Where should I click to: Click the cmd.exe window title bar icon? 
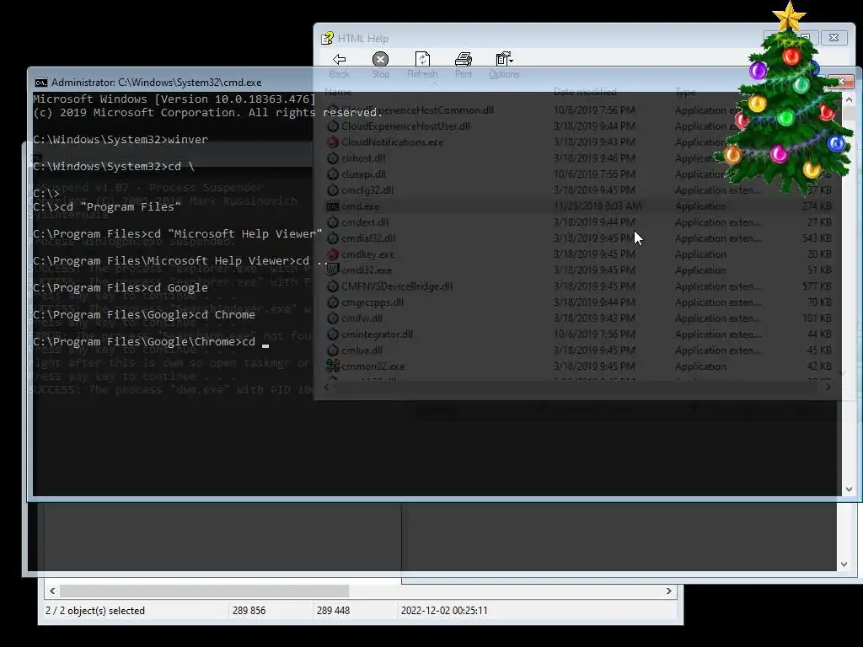[40, 83]
